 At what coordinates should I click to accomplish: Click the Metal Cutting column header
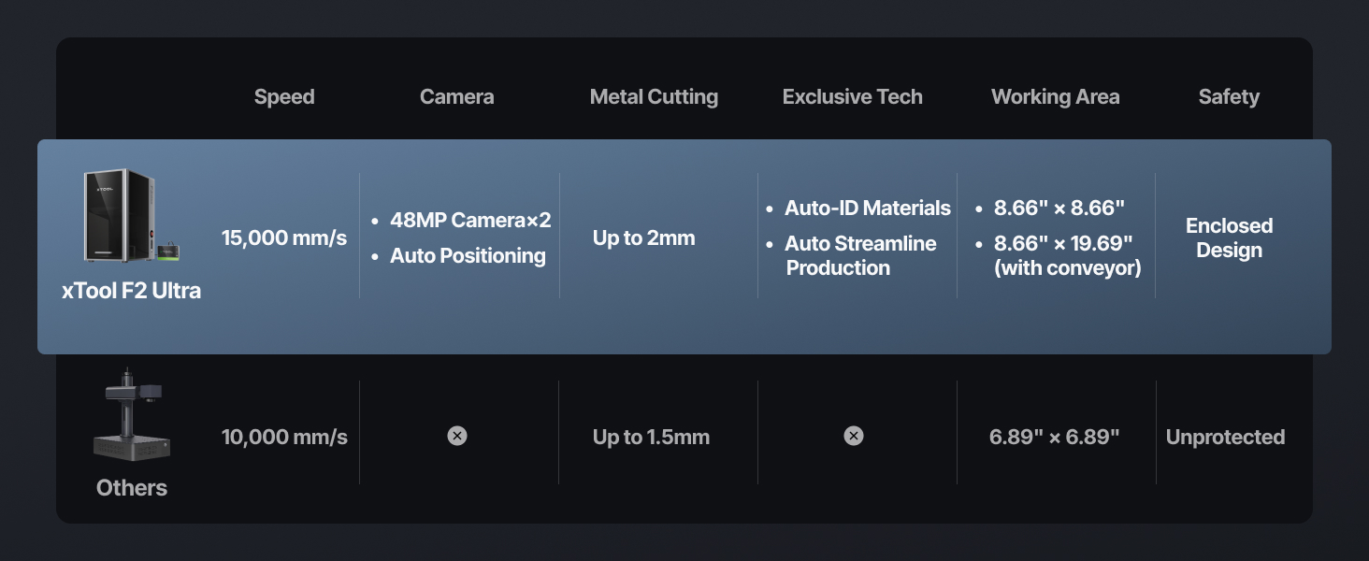point(654,97)
